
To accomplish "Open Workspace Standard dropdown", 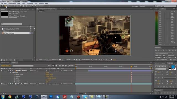I will coord(147,6).
